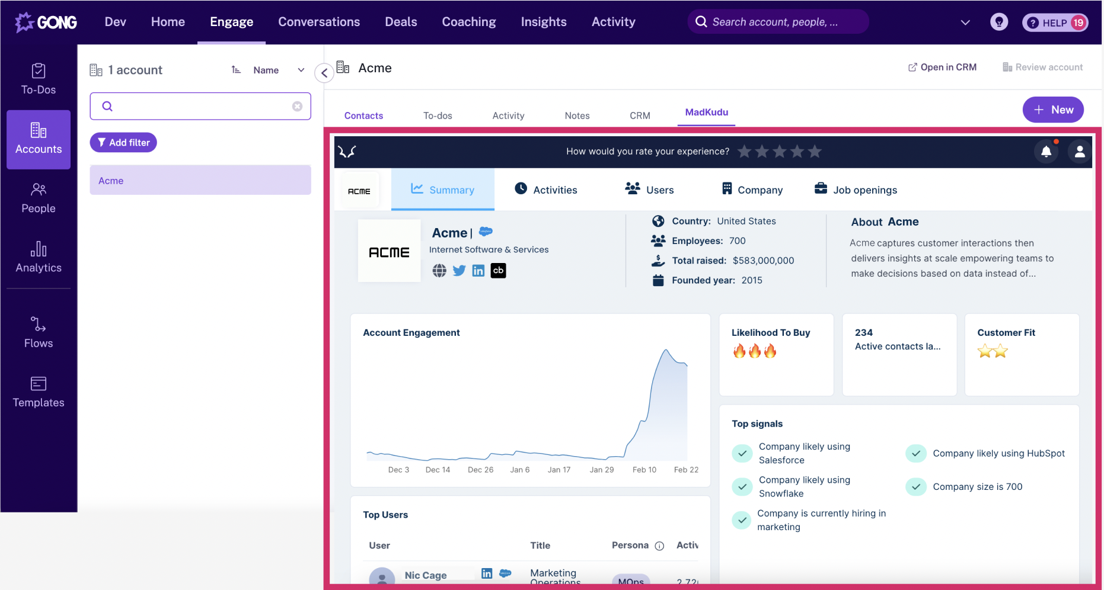Switch to the CRM tab

(x=640, y=116)
